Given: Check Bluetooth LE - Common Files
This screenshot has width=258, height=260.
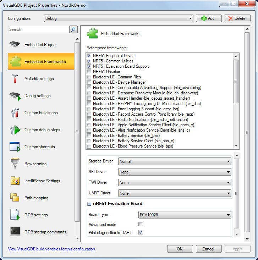Looking at the screenshot, I should click(89, 77).
